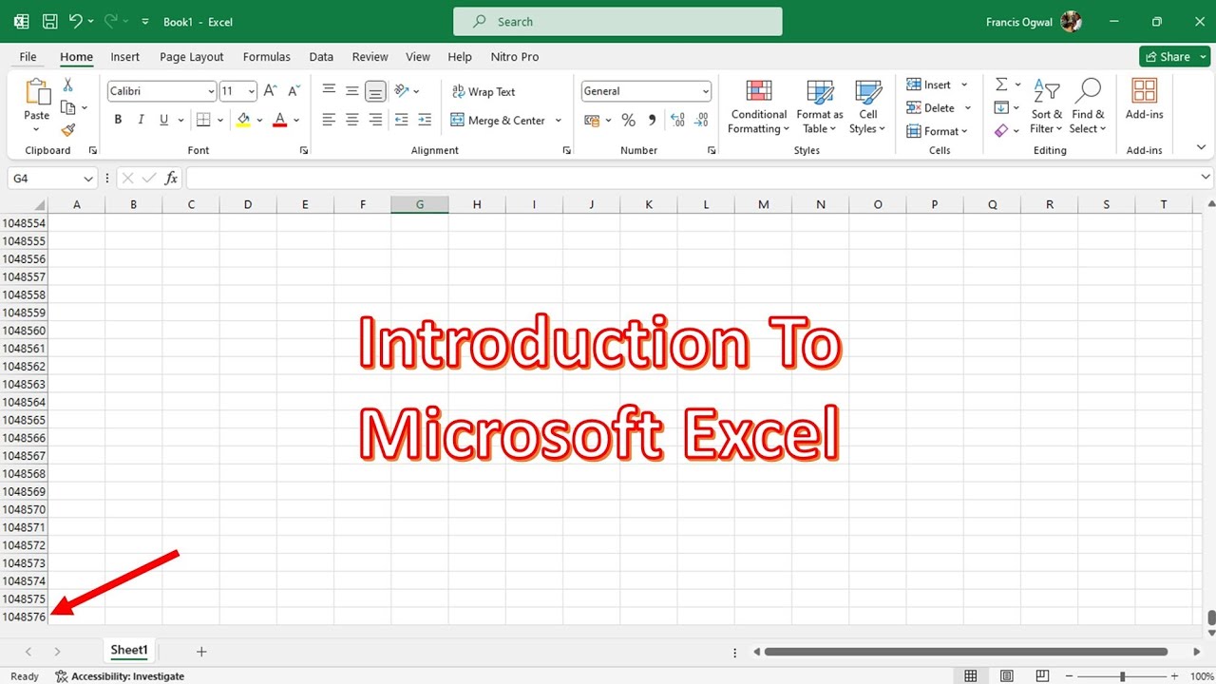
Task: Toggle Top Align
Action: tap(329, 90)
